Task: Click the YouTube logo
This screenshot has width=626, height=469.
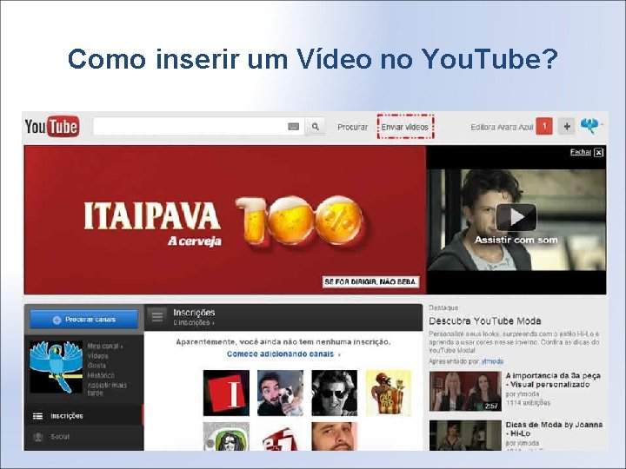Action: [x=52, y=127]
